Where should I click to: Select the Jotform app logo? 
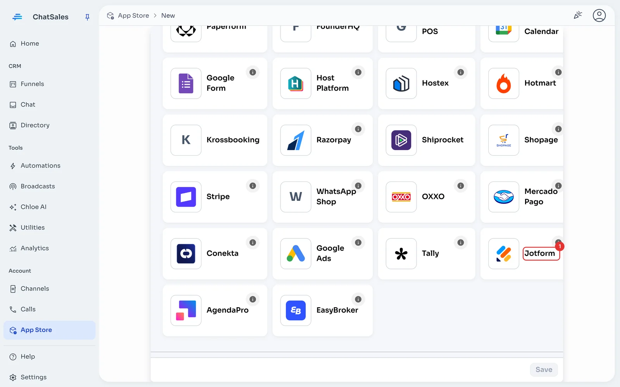pyautogui.click(x=504, y=253)
